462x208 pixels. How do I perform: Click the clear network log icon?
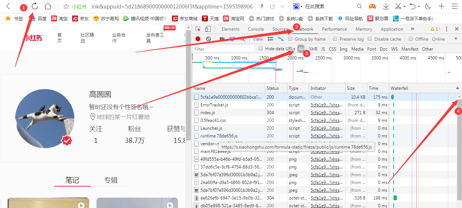(208, 39)
